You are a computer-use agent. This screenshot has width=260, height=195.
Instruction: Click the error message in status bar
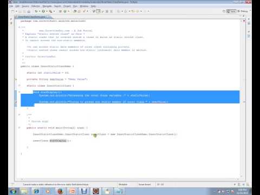(56, 184)
